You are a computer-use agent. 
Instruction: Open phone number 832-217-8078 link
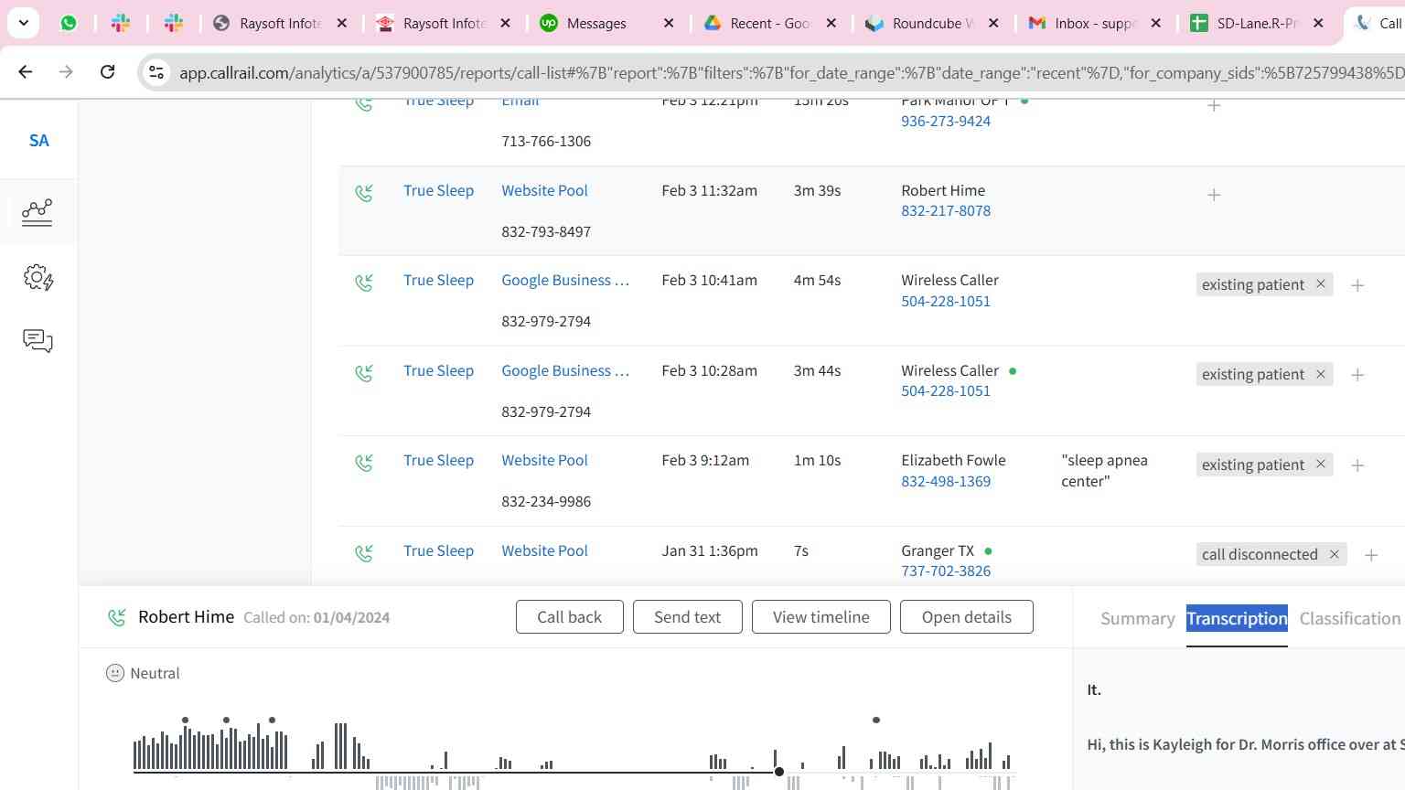(945, 211)
